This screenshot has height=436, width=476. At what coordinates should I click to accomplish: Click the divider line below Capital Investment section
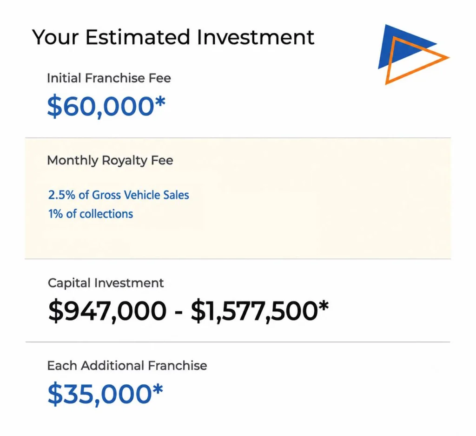point(238,342)
